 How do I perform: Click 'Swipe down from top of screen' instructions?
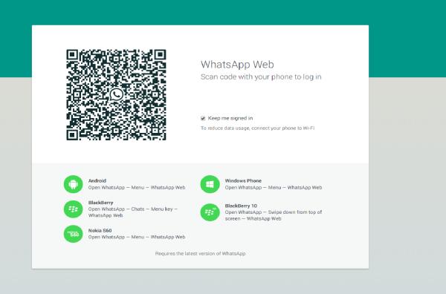[x=274, y=215]
